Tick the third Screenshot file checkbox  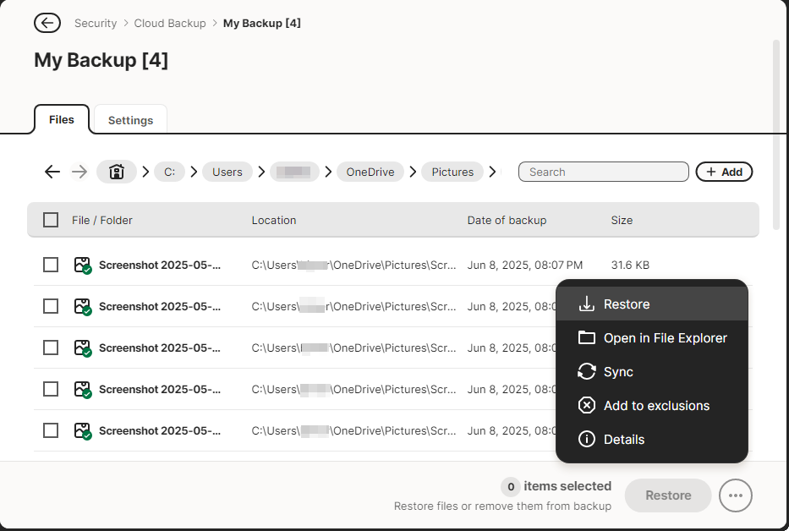[51, 348]
